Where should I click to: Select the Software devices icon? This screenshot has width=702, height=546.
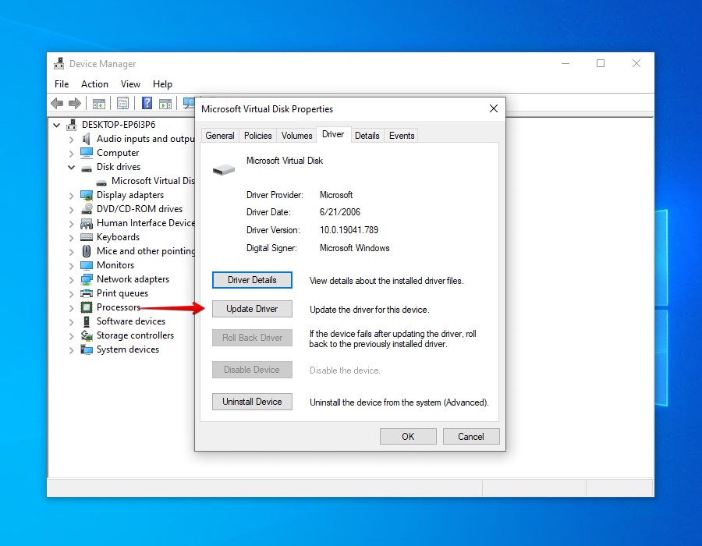coord(87,321)
